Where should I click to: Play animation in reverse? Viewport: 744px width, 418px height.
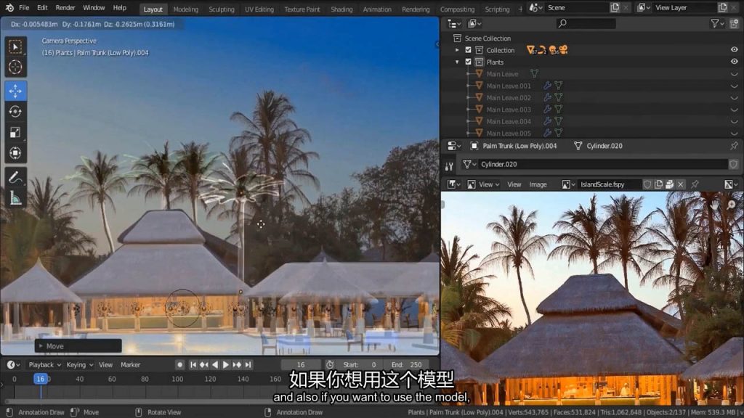215,364
